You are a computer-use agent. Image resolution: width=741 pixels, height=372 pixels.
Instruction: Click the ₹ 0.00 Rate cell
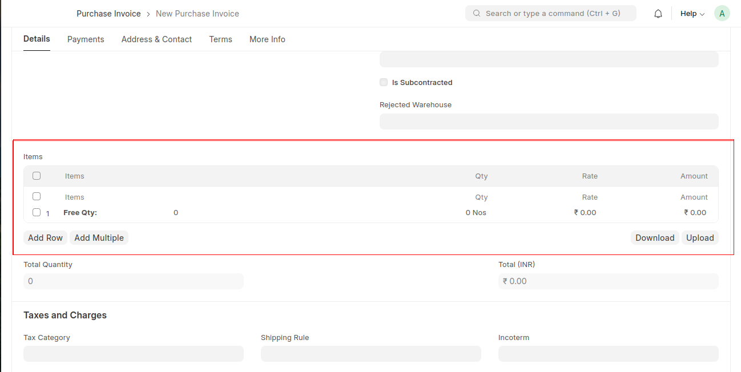(x=585, y=213)
